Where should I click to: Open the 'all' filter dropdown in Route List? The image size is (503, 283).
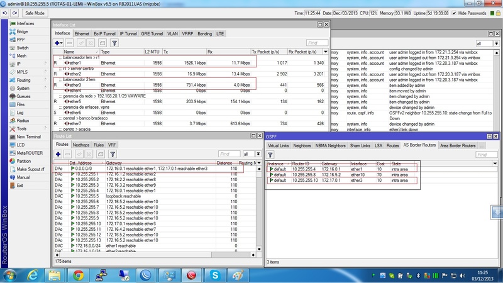coord(250,154)
